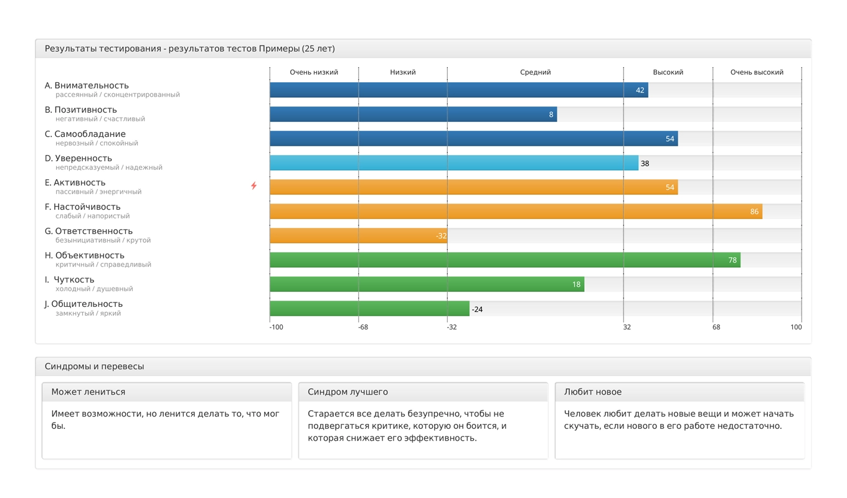Select the 'Средний' range header
The image size is (847, 498).
pyautogui.click(x=535, y=72)
